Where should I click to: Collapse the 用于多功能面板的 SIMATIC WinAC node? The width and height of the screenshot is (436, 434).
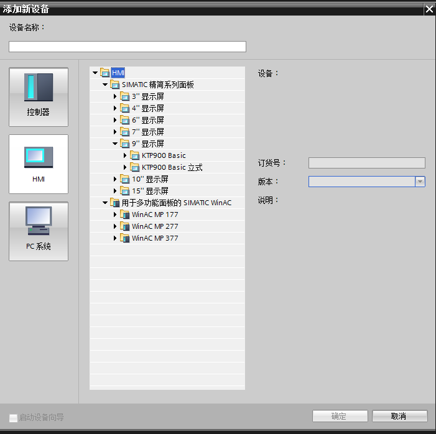tap(105, 203)
